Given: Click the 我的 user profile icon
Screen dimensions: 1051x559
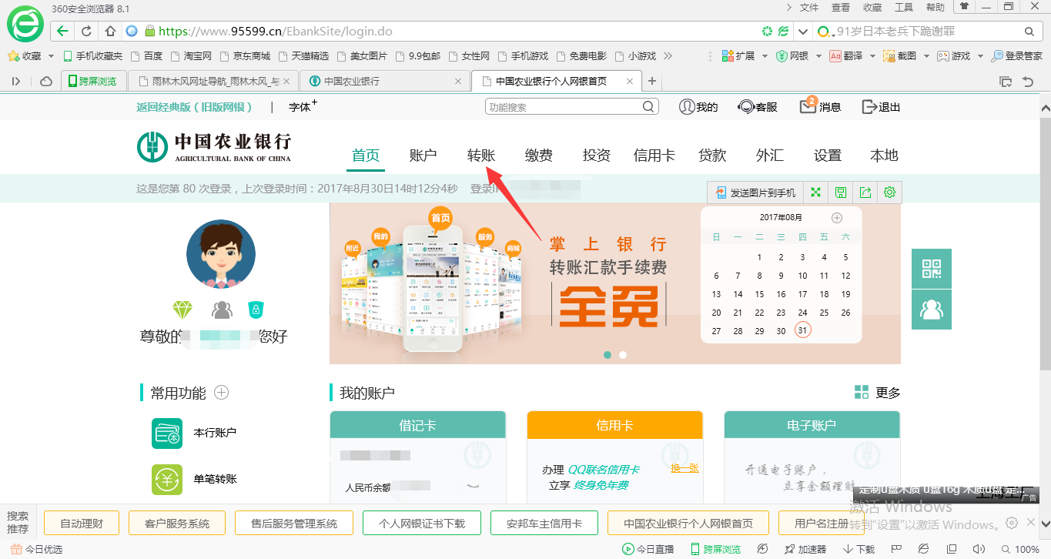Looking at the screenshot, I should (x=686, y=107).
